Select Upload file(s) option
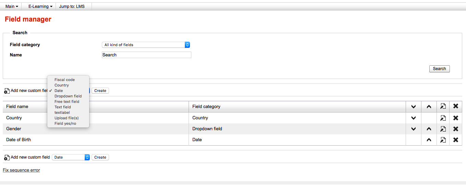466x188 pixels. 66,118
